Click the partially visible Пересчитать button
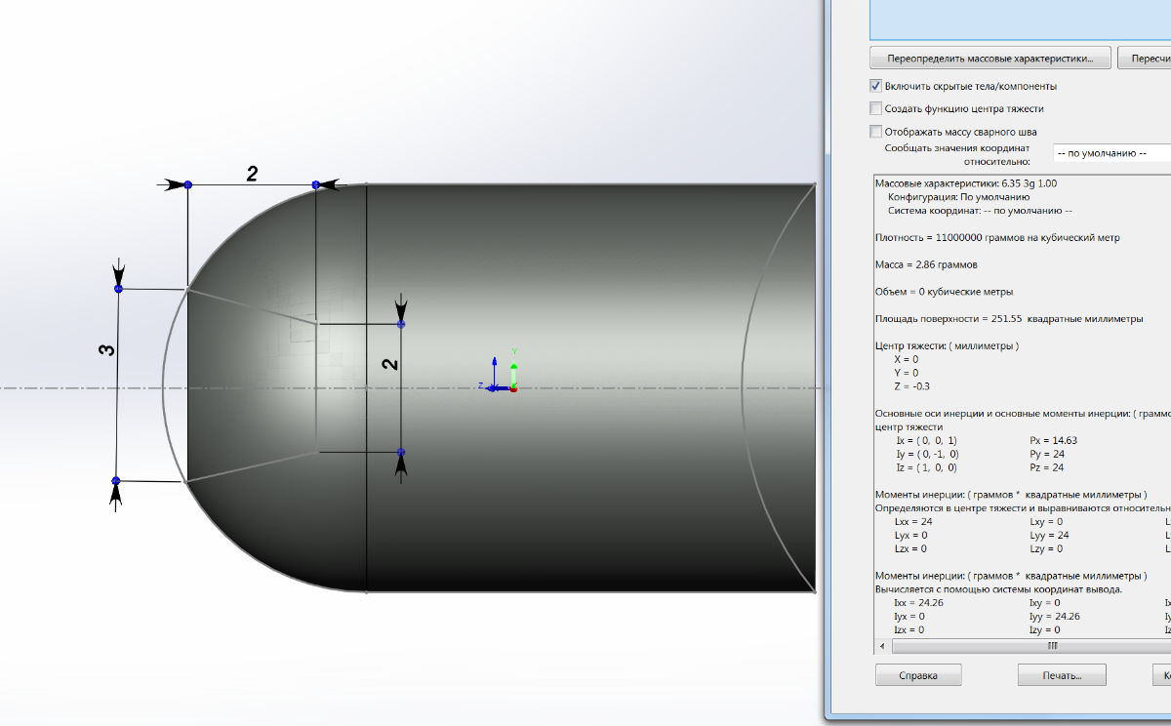Image resolution: width=1171 pixels, height=726 pixels. [1145, 58]
